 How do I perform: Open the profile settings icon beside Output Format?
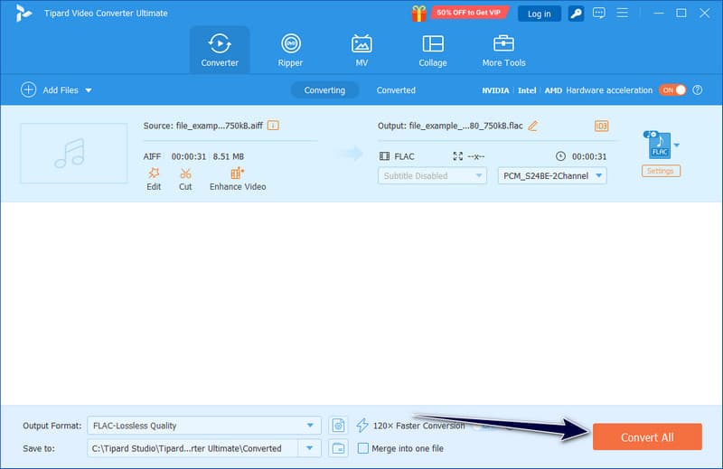[338, 426]
